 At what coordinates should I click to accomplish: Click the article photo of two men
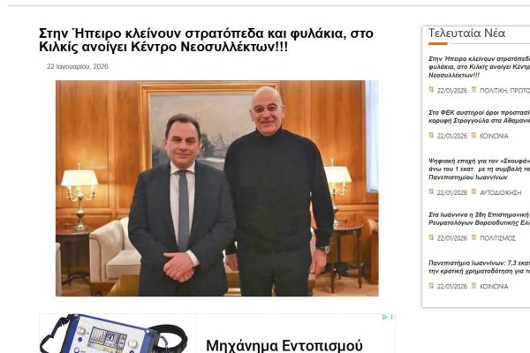(217, 188)
